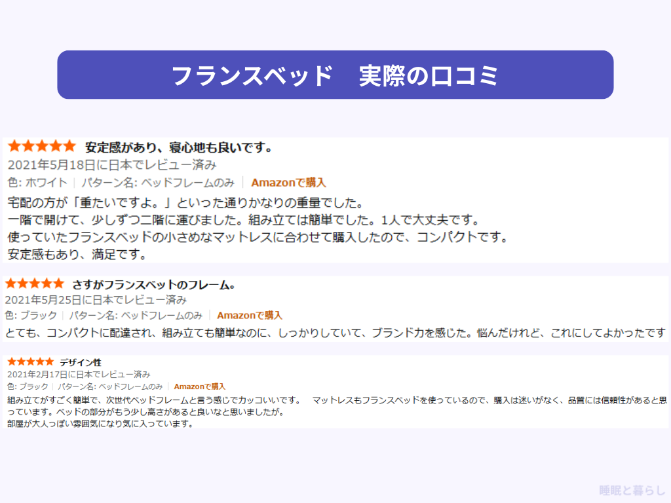Click the five-star rating of さすがフランスベット review
The height and width of the screenshot is (503, 671).
[x=35, y=284]
